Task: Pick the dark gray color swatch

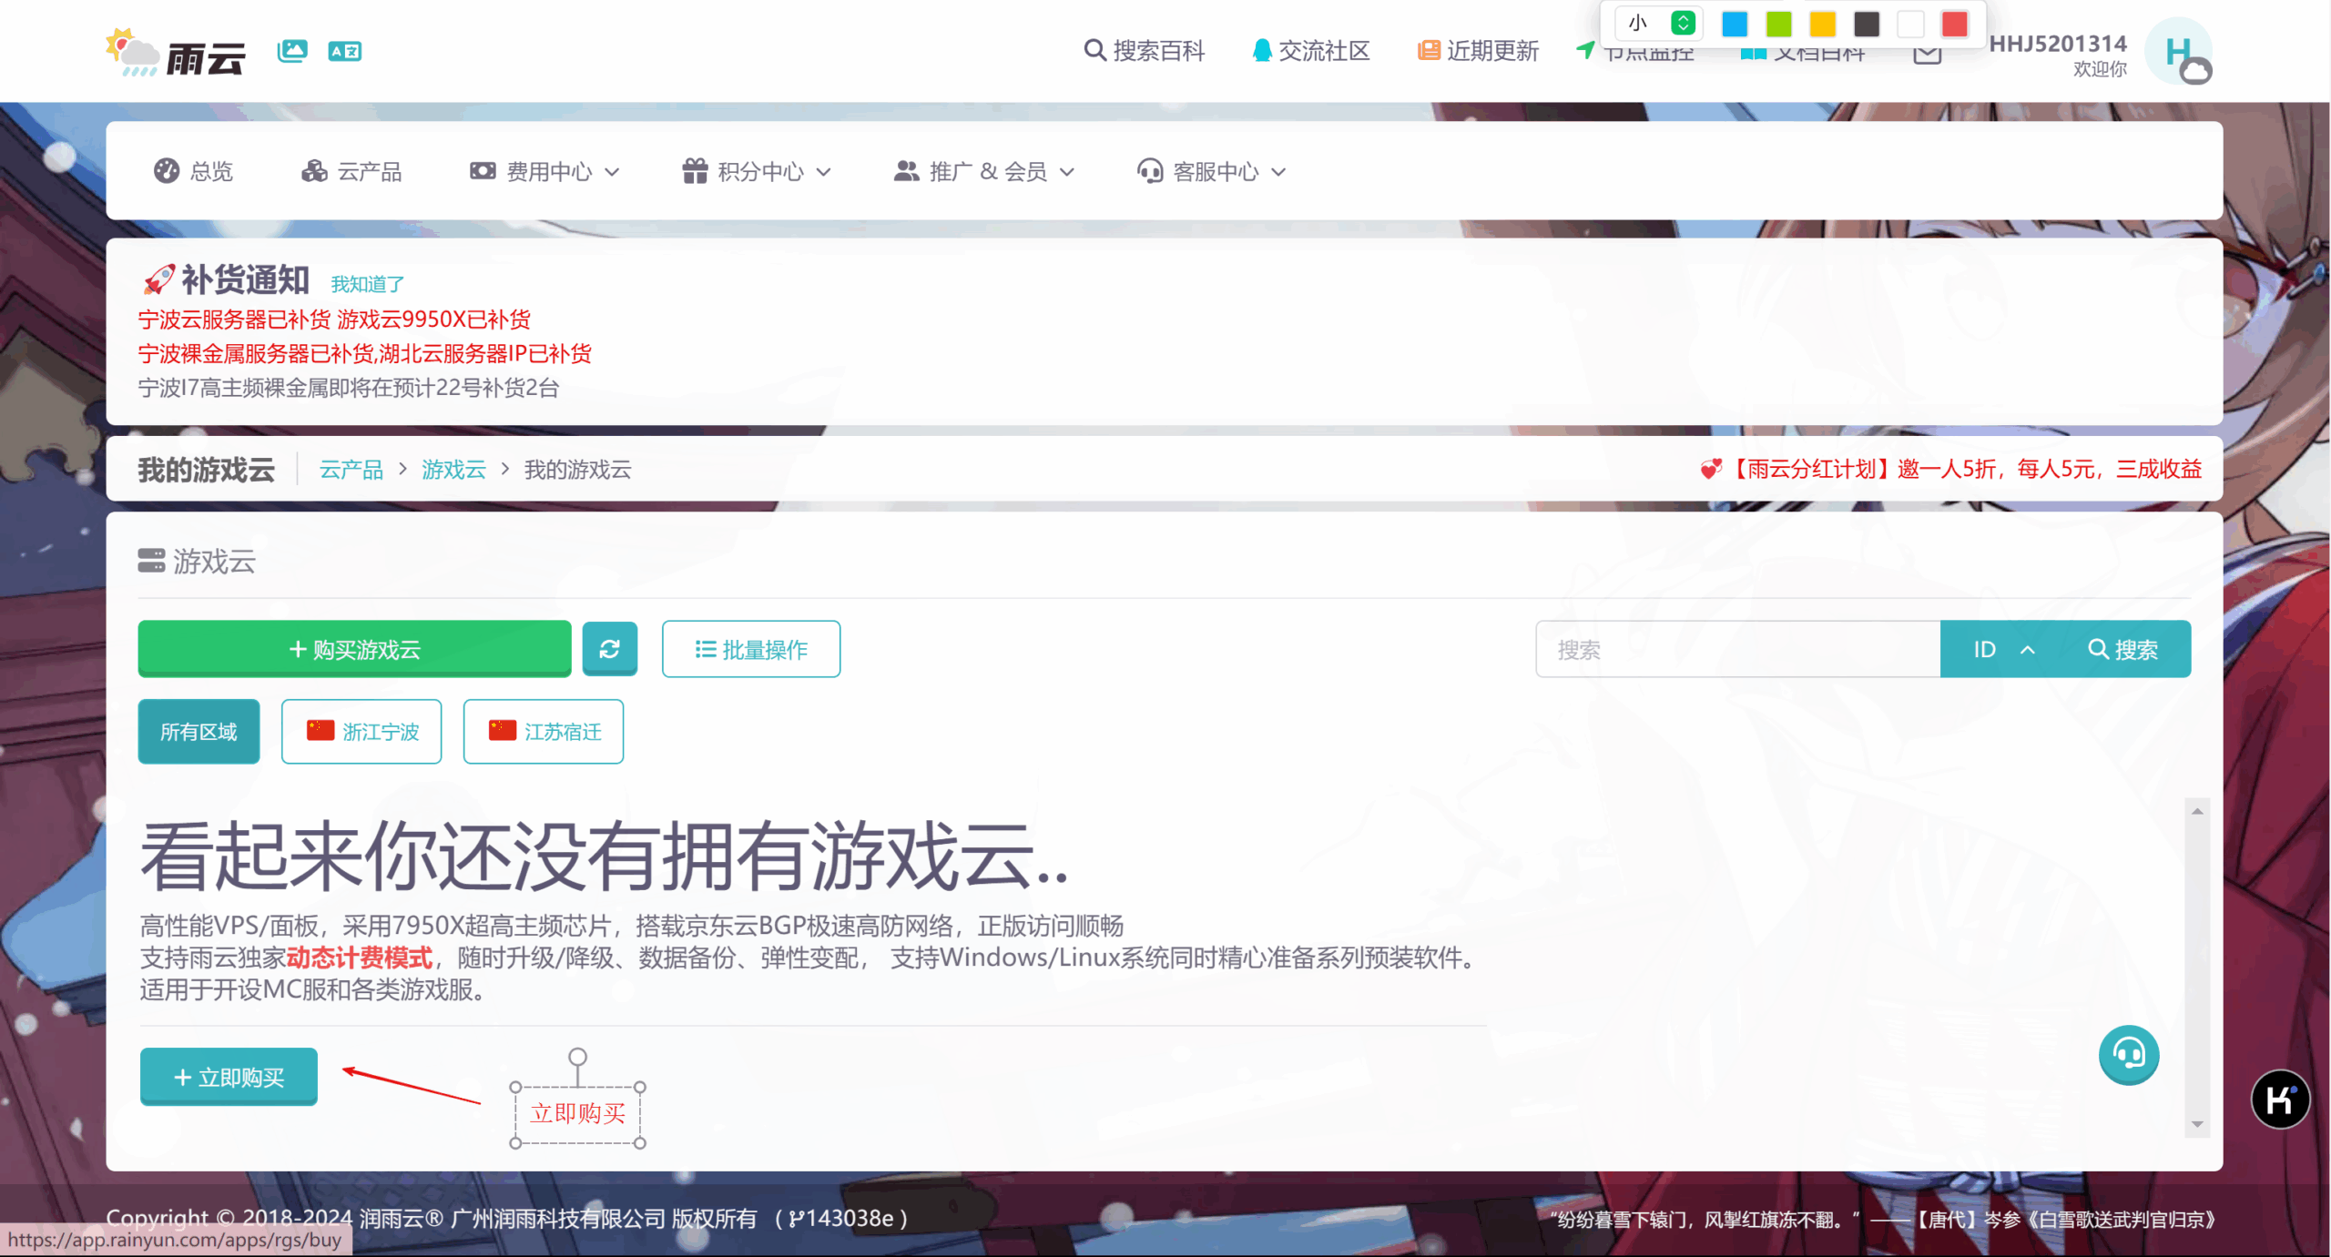Action: [1867, 24]
